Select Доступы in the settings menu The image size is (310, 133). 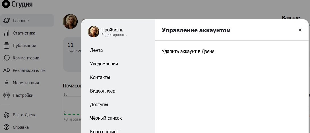click(99, 104)
